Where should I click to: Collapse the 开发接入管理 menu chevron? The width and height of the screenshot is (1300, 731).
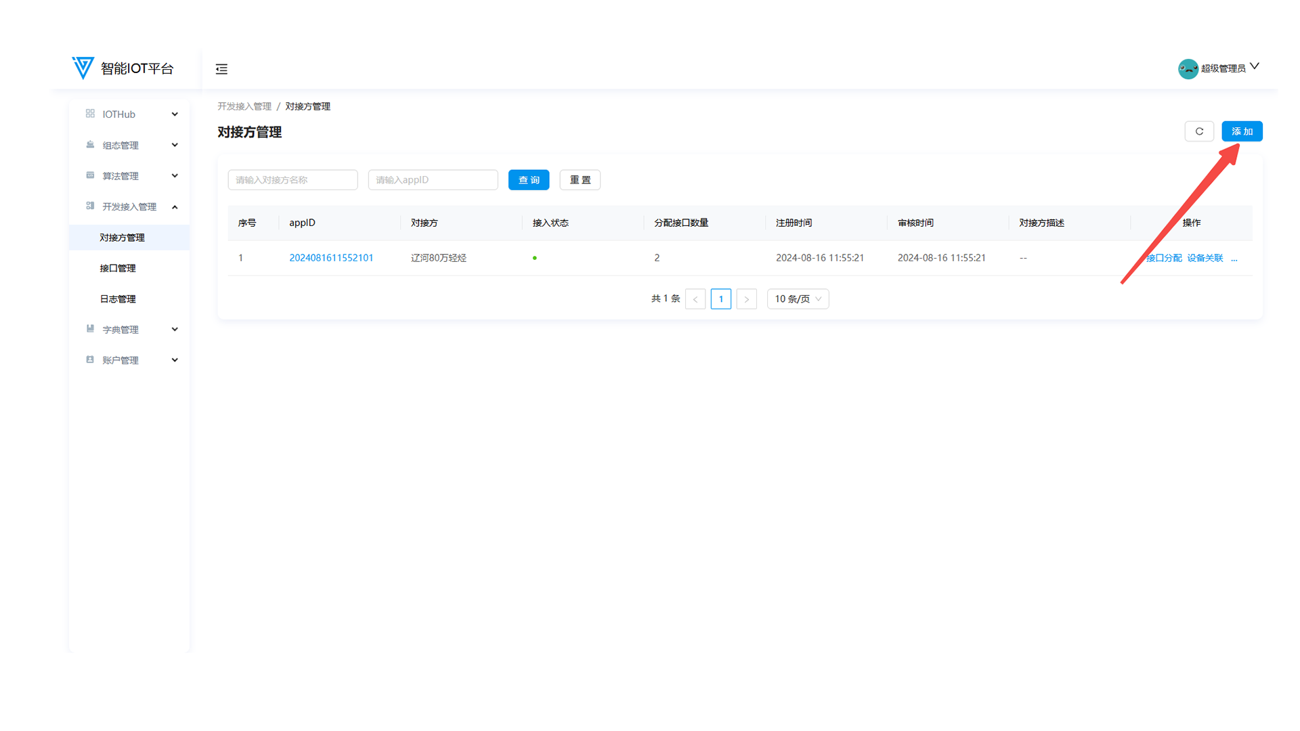pyautogui.click(x=175, y=207)
